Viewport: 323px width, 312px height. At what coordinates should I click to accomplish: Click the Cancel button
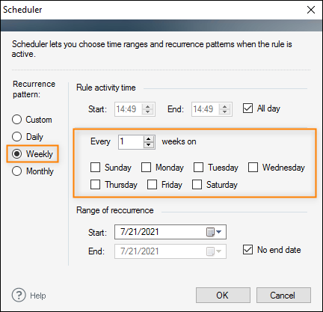point(283,296)
